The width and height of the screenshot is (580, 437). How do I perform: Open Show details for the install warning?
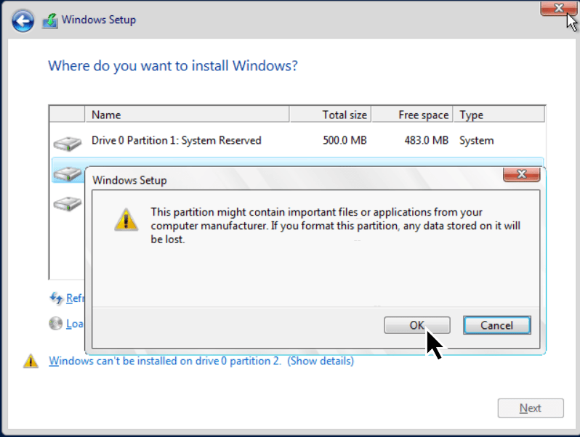321,361
